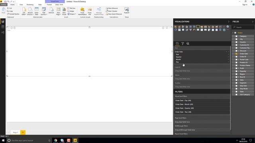
Task: Open the Shapes dropdown
Action: [x=72, y=14]
